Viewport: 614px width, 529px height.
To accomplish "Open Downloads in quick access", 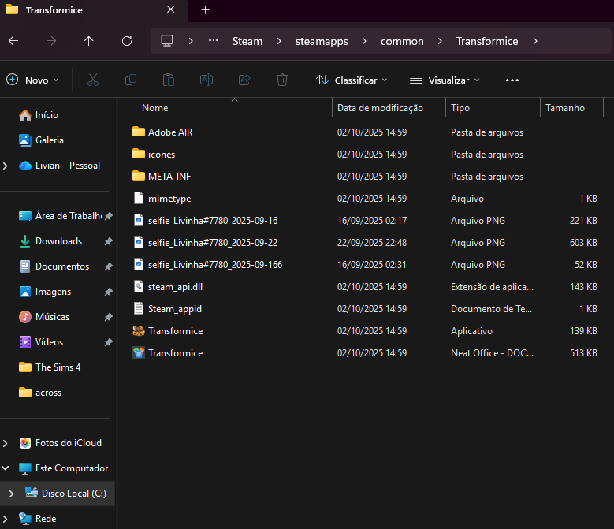I will [x=50, y=241].
